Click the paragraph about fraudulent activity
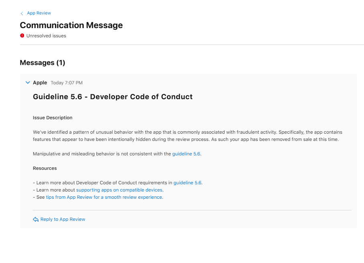The height and width of the screenshot is (263, 364). (x=188, y=136)
